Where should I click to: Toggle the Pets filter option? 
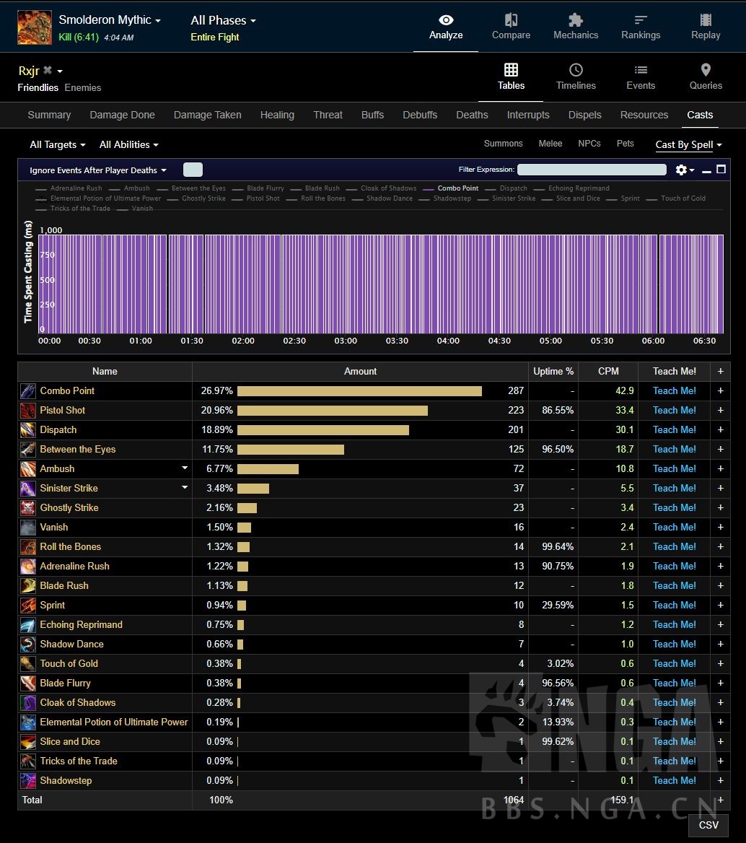[x=625, y=144]
